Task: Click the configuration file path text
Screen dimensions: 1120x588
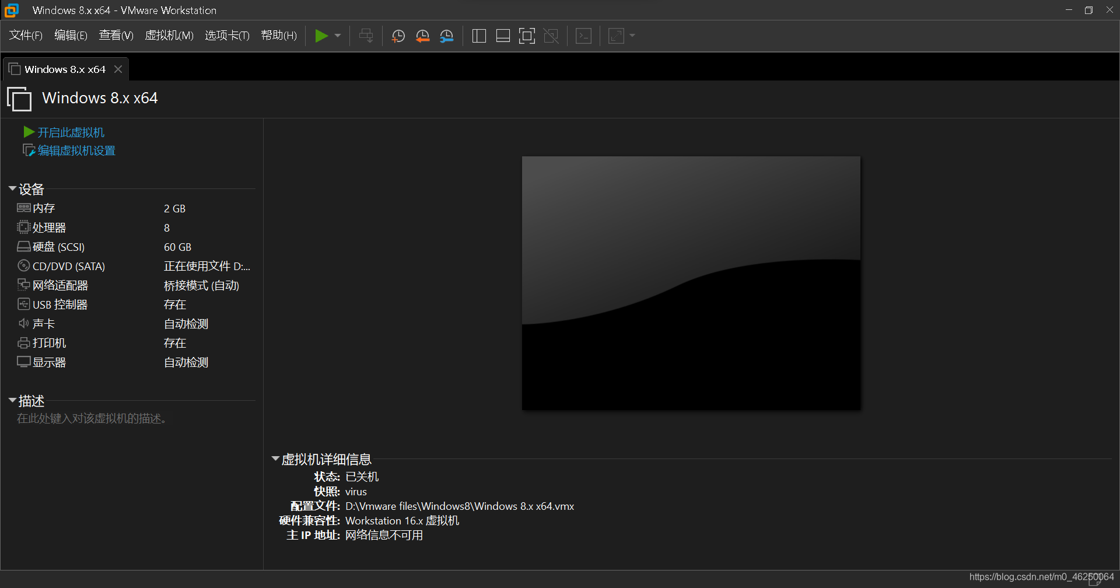Action: point(460,506)
